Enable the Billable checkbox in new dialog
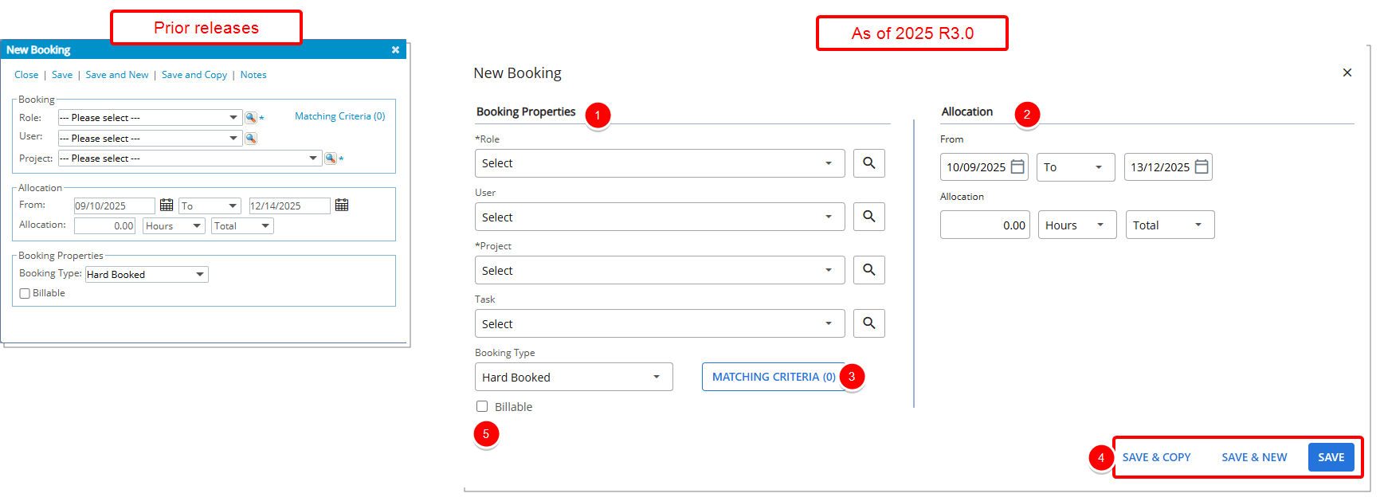The image size is (1380, 501). tap(481, 406)
